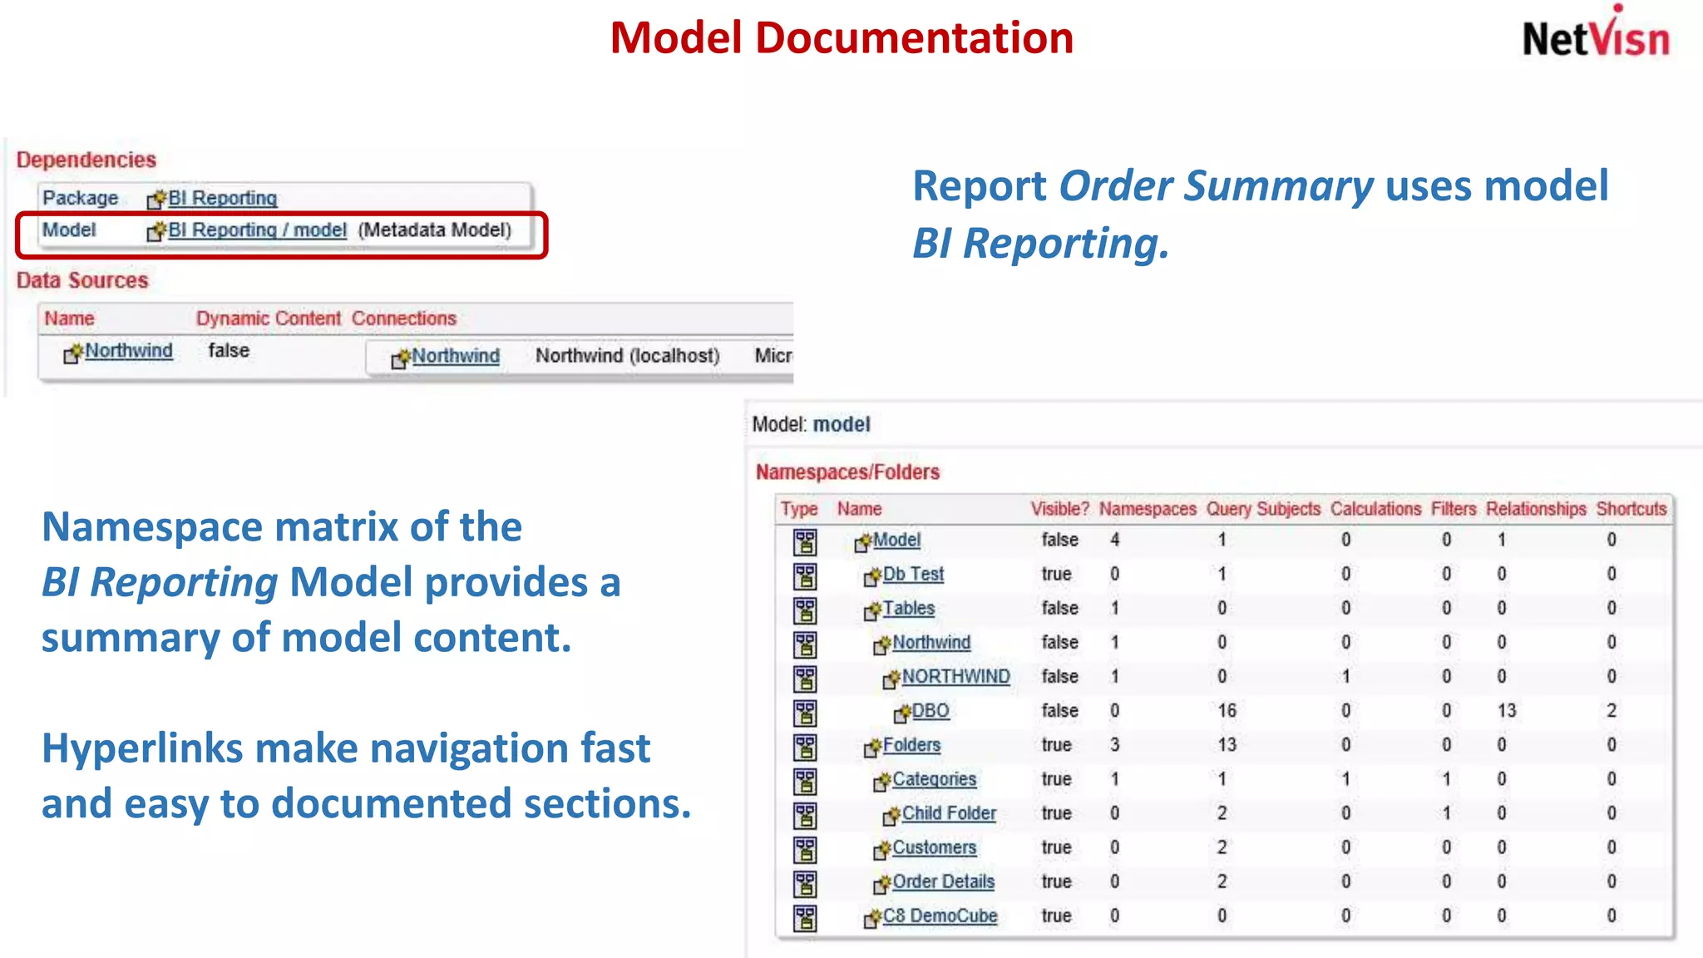Click link icon next to BI Reporting package
Image resolution: width=1703 pixels, height=958 pixels.
click(156, 200)
